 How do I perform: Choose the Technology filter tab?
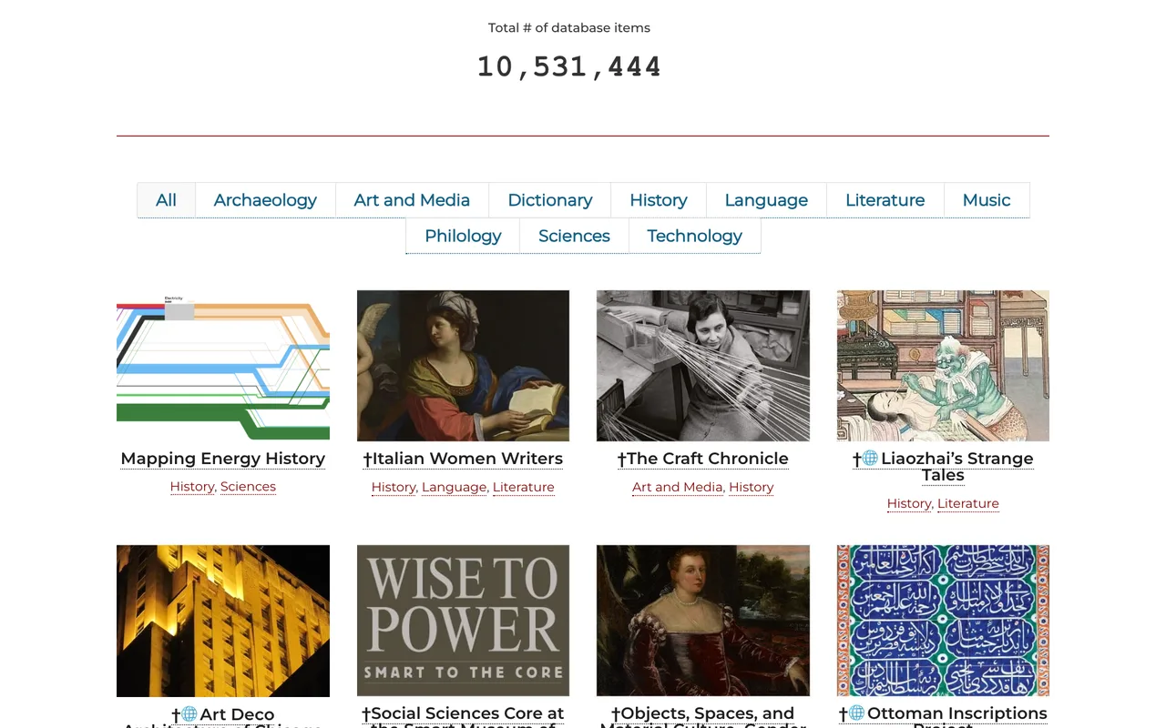694,236
